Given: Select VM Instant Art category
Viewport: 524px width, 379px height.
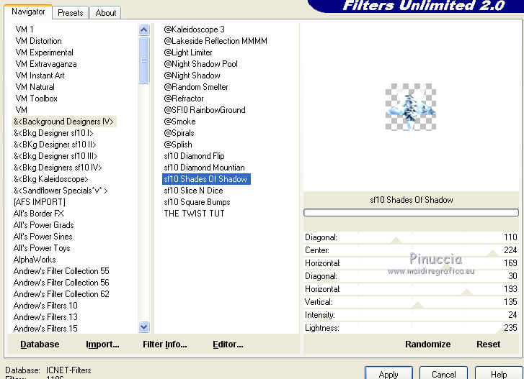Looking at the screenshot, I should 40,76.
